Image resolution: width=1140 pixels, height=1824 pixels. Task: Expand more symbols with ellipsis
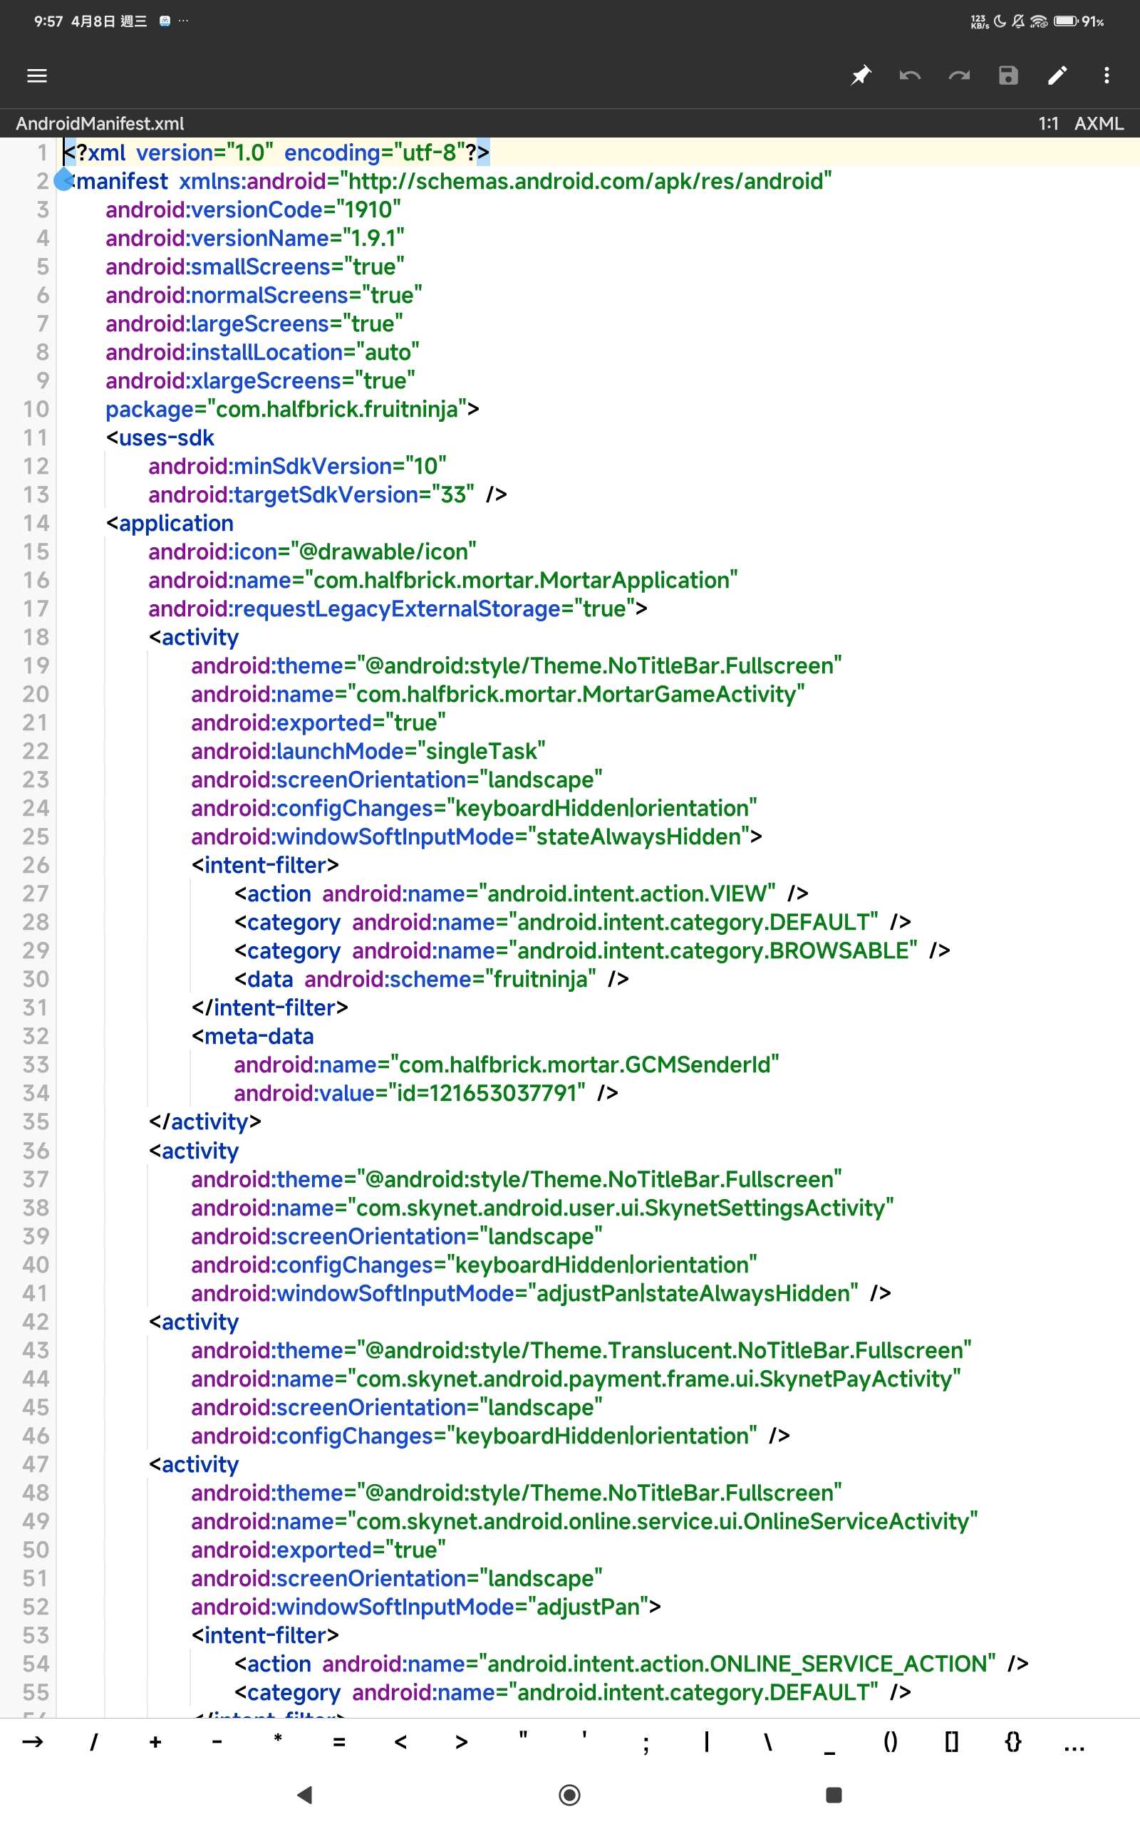point(1074,1742)
